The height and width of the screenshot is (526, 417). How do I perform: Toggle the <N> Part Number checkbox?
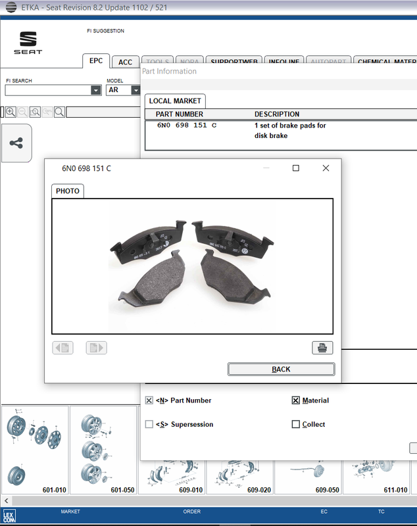(149, 400)
